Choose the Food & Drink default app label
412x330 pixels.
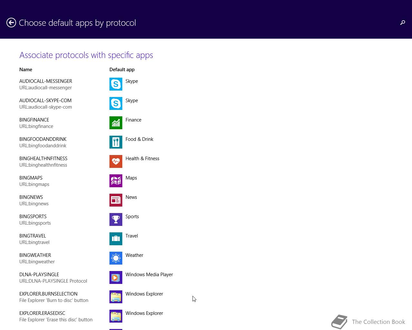[139, 139]
